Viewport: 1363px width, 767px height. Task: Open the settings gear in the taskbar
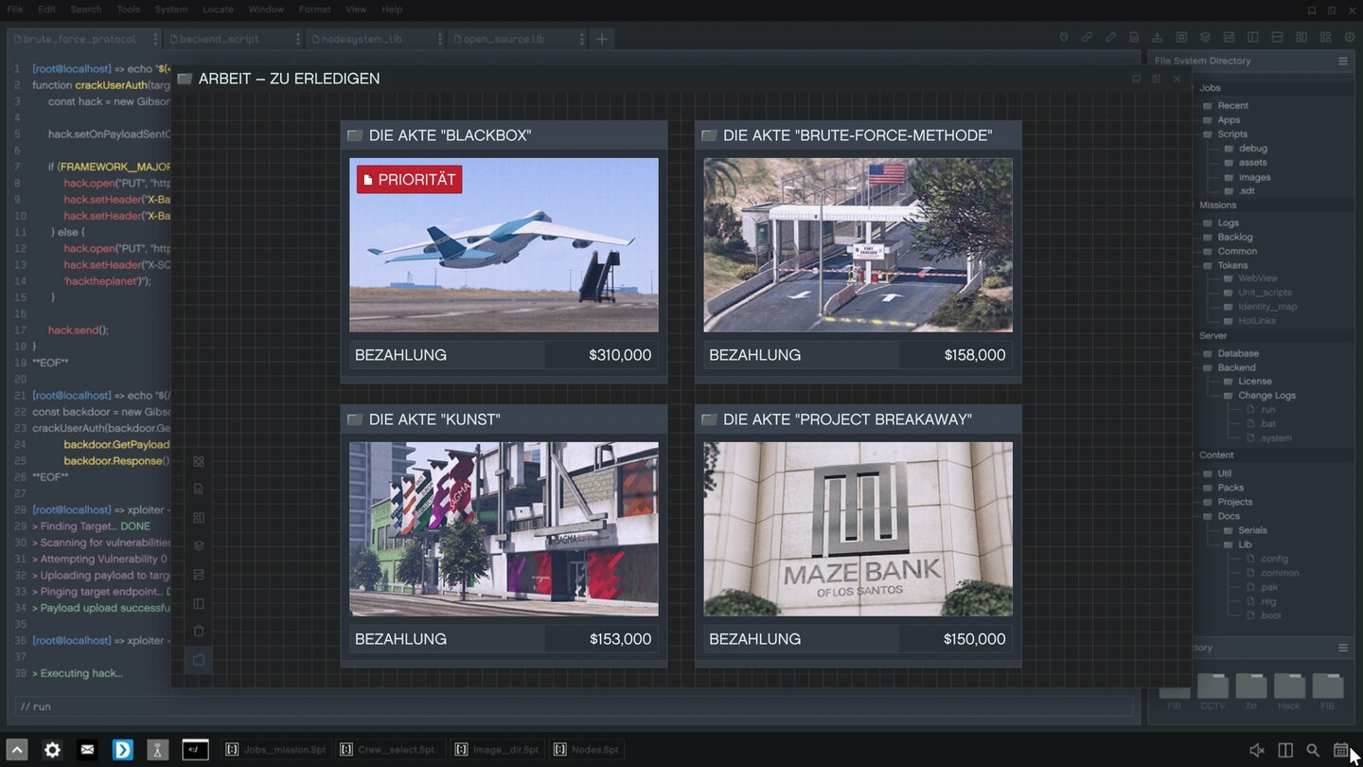tap(52, 750)
